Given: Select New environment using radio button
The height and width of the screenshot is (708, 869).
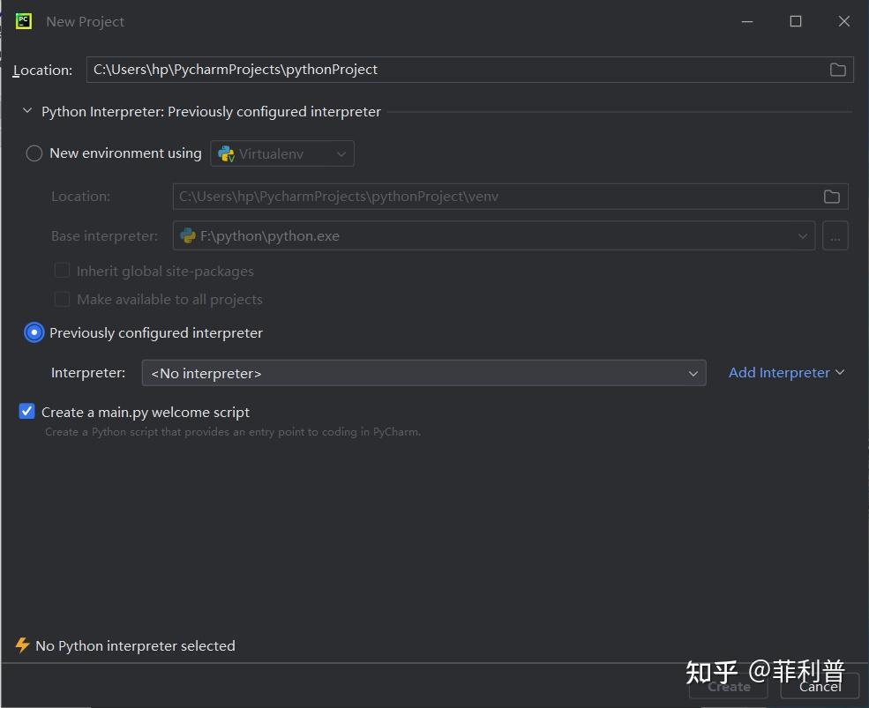Looking at the screenshot, I should 34,153.
